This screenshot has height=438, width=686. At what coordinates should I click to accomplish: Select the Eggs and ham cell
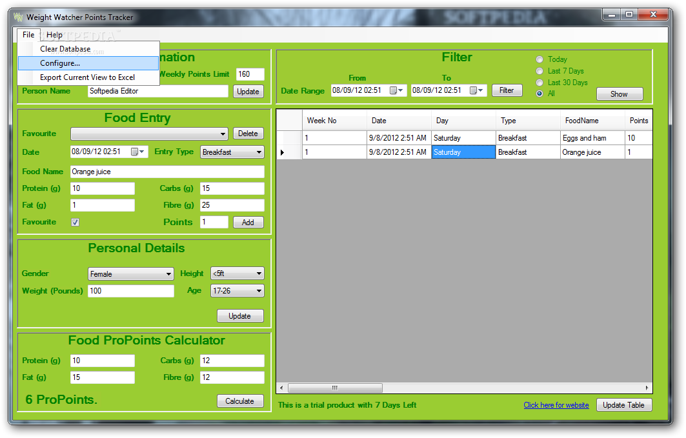click(x=592, y=137)
